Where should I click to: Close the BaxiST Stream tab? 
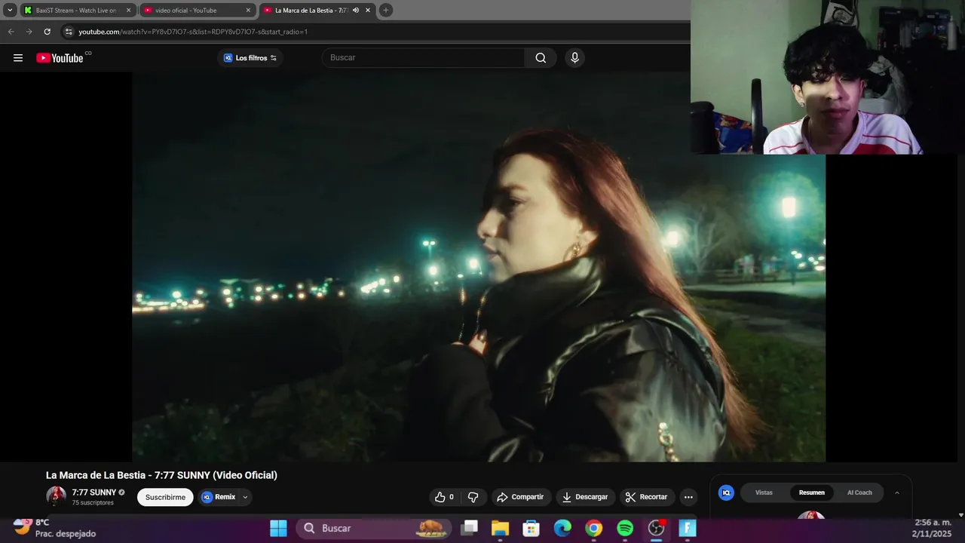coord(128,11)
